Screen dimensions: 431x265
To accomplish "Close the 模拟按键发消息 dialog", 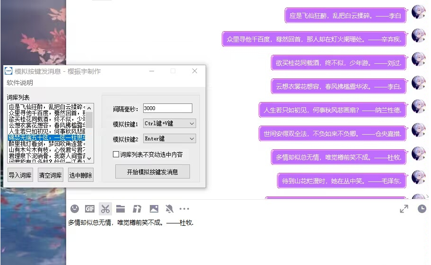I will click(x=195, y=71).
